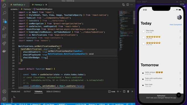Viewport: 187px width, 105px height.
Task: Switch to the OUTPUT panel tab
Action: pos(27,92)
